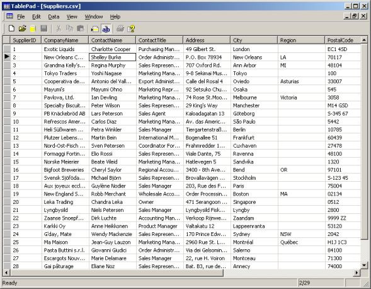Click the Open file folder icon
The height and width of the screenshot is (289, 371).
click(22, 28)
